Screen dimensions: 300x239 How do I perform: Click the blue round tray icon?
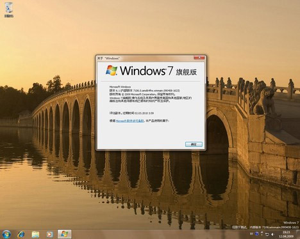point(257,234)
